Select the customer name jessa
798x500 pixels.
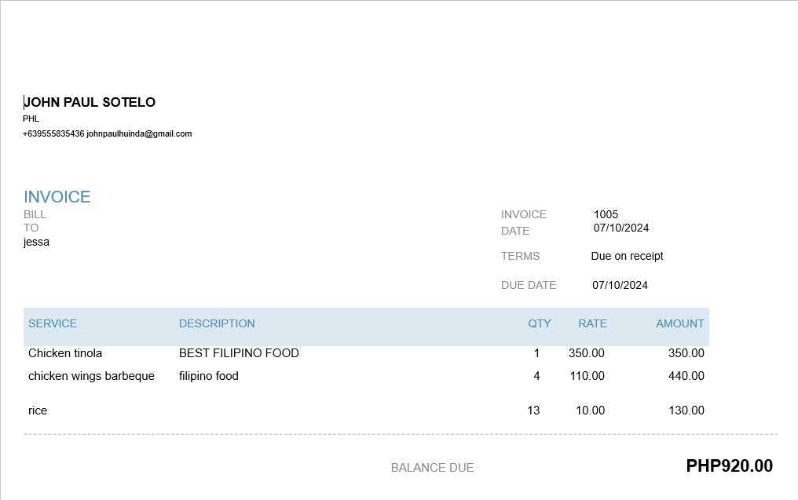(x=36, y=242)
